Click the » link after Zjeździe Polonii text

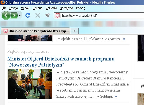click(x=124, y=39)
